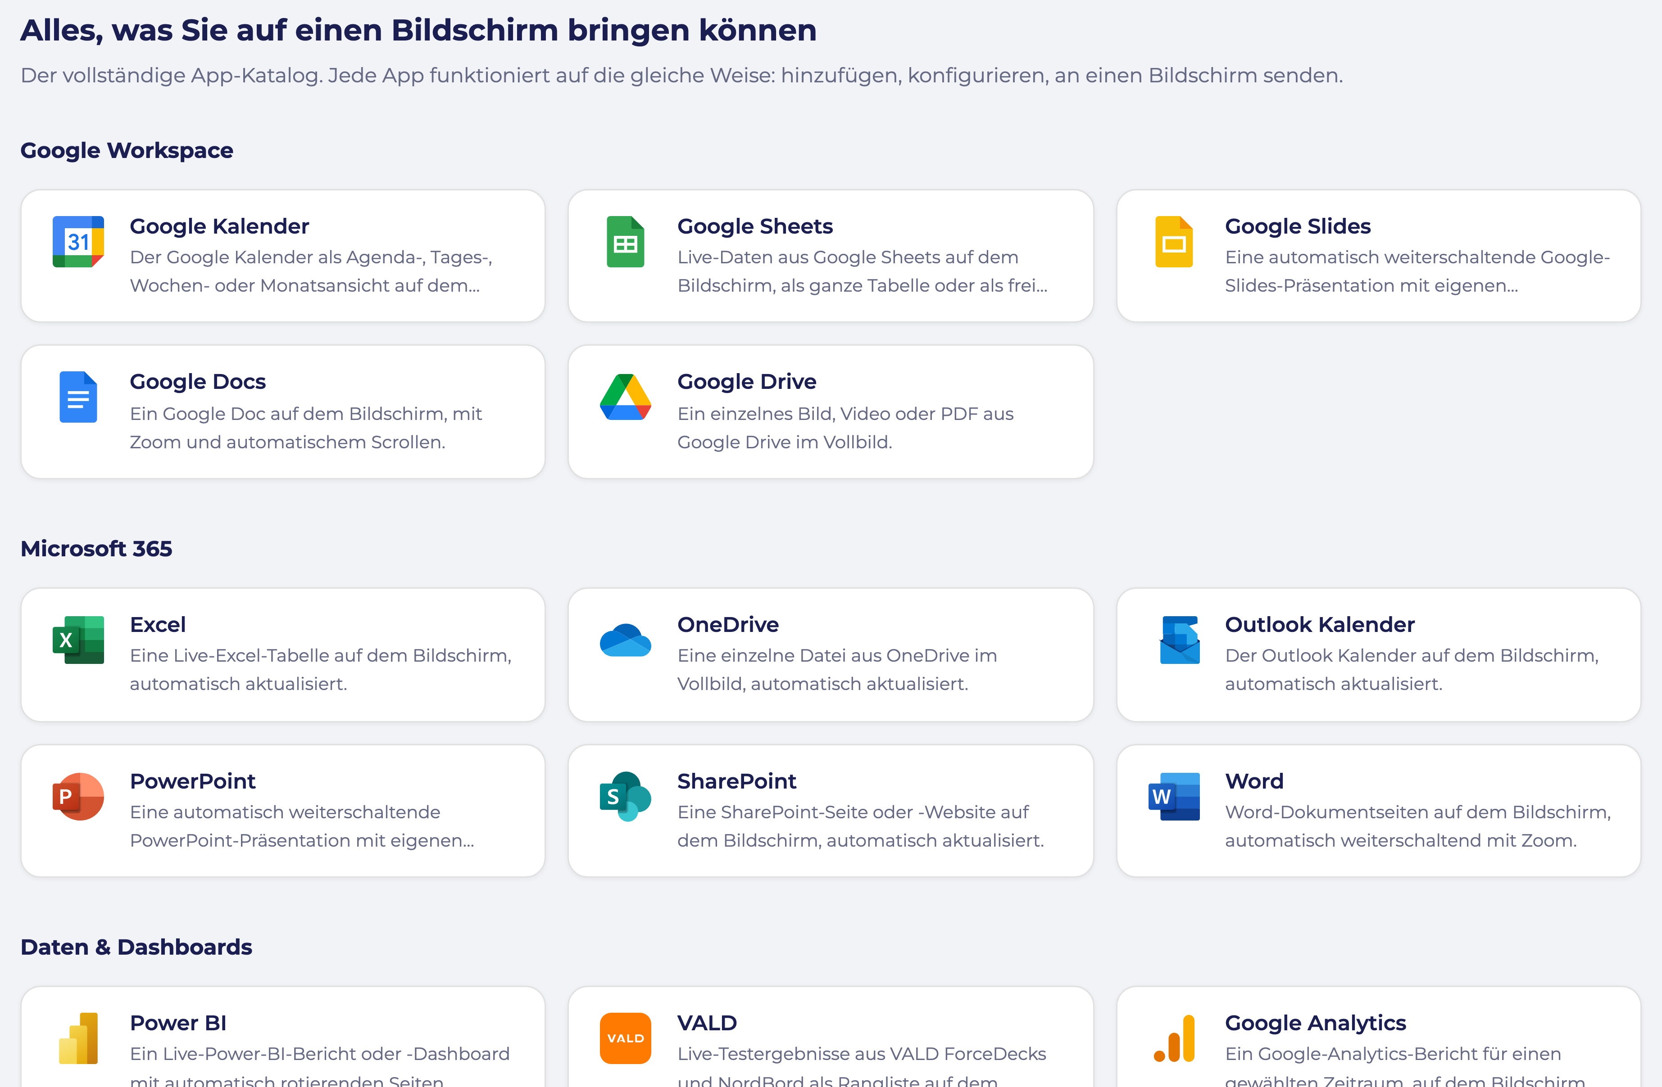Select the Google Slides title
This screenshot has width=1662, height=1087.
tap(1298, 226)
